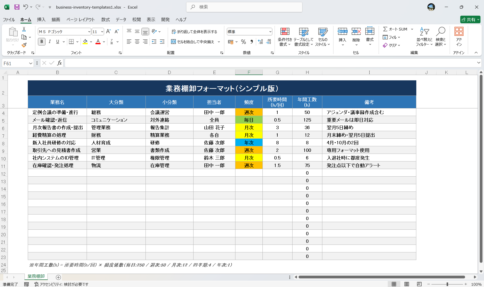Image resolution: width=484 pixels, height=287 pixels.
Task: Open Find and Select (検索と選択)
Action: 441,37
